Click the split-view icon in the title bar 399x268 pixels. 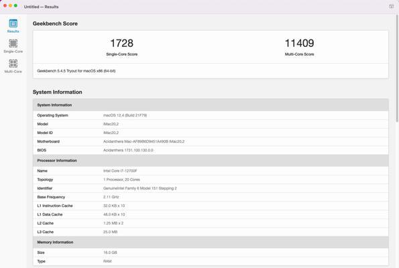pyautogui.click(x=391, y=6)
